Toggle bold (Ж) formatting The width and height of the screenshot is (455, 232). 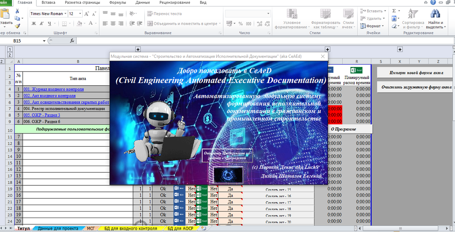coord(33,24)
